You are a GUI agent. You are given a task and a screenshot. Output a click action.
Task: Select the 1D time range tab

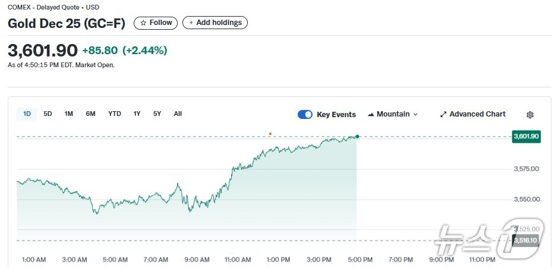27,114
